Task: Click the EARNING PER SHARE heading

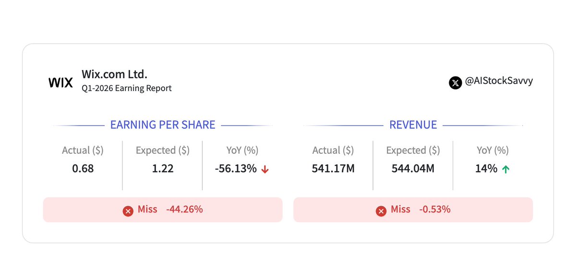Action: pyautogui.click(x=163, y=125)
